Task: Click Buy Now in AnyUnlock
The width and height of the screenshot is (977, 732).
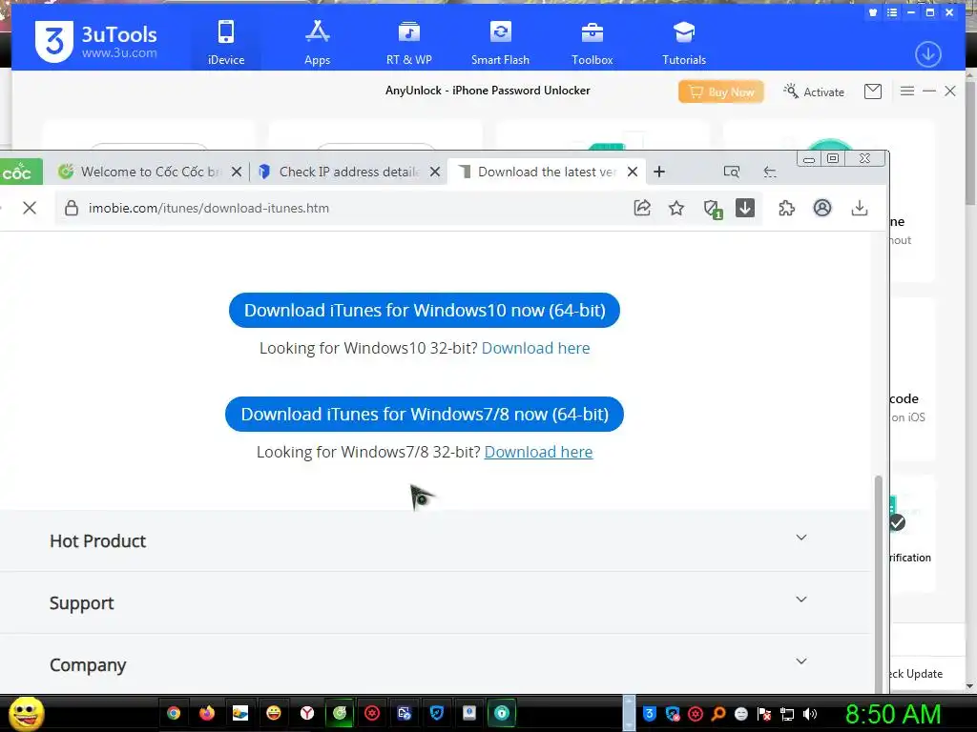Action: coord(721,91)
